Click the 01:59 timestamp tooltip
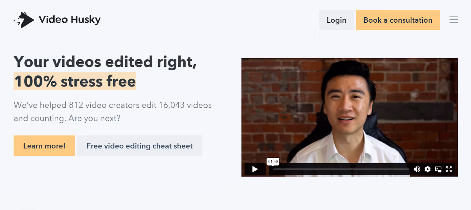The image size is (471, 210). point(273,161)
